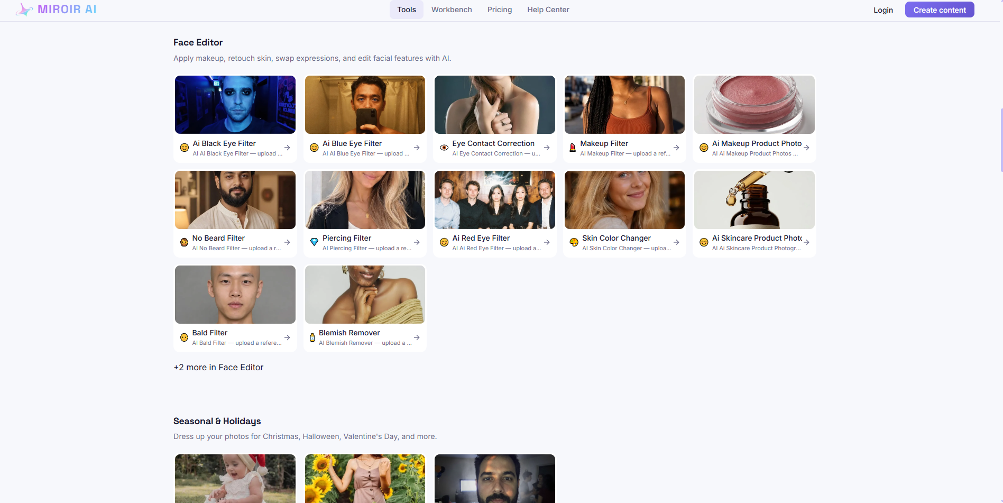The height and width of the screenshot is (503, 1003).
Task: Click the arrow on Bald Filter card
Action: click(287, 337)
